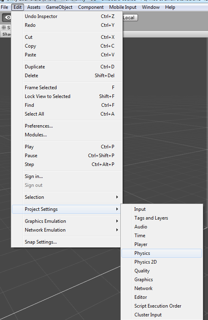Choose Step in Edit menu
The image size is (208, 320).
pos(67,164)
